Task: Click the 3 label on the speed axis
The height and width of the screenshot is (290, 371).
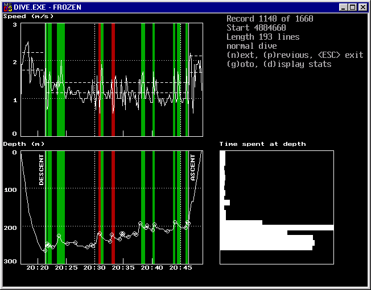Action: pos(15,25)
